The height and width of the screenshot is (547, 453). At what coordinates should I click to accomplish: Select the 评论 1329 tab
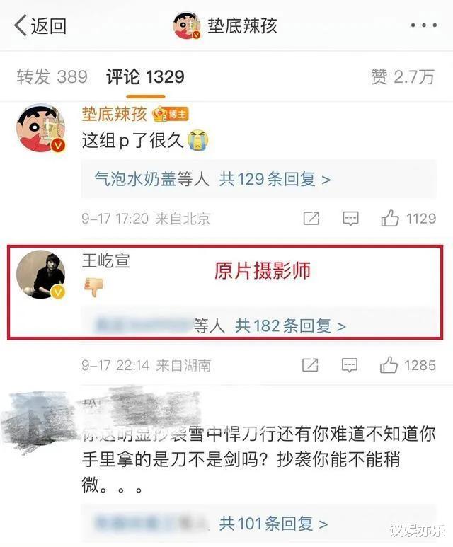(145, 76)
